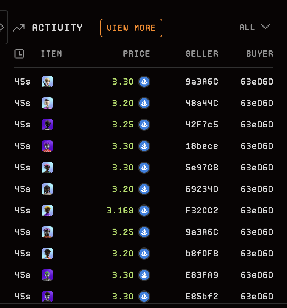Open seller address 692340

202,189
